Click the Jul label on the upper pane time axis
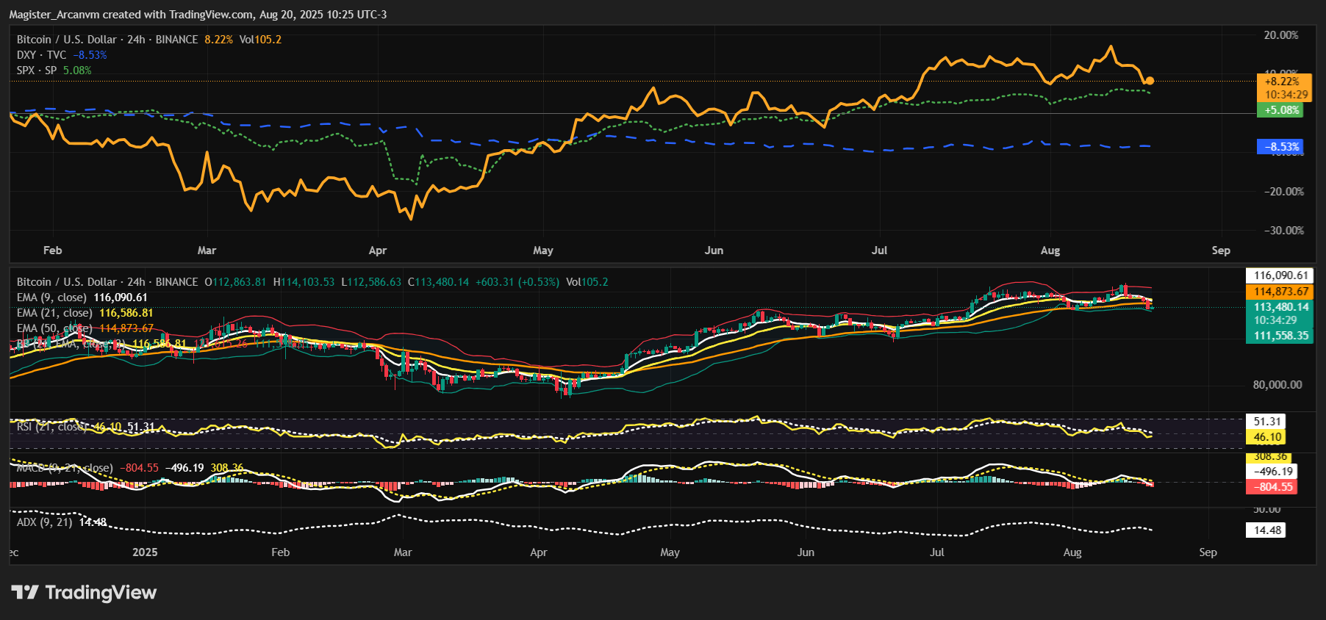The image size is (1326, 620). tap(880, 250)
